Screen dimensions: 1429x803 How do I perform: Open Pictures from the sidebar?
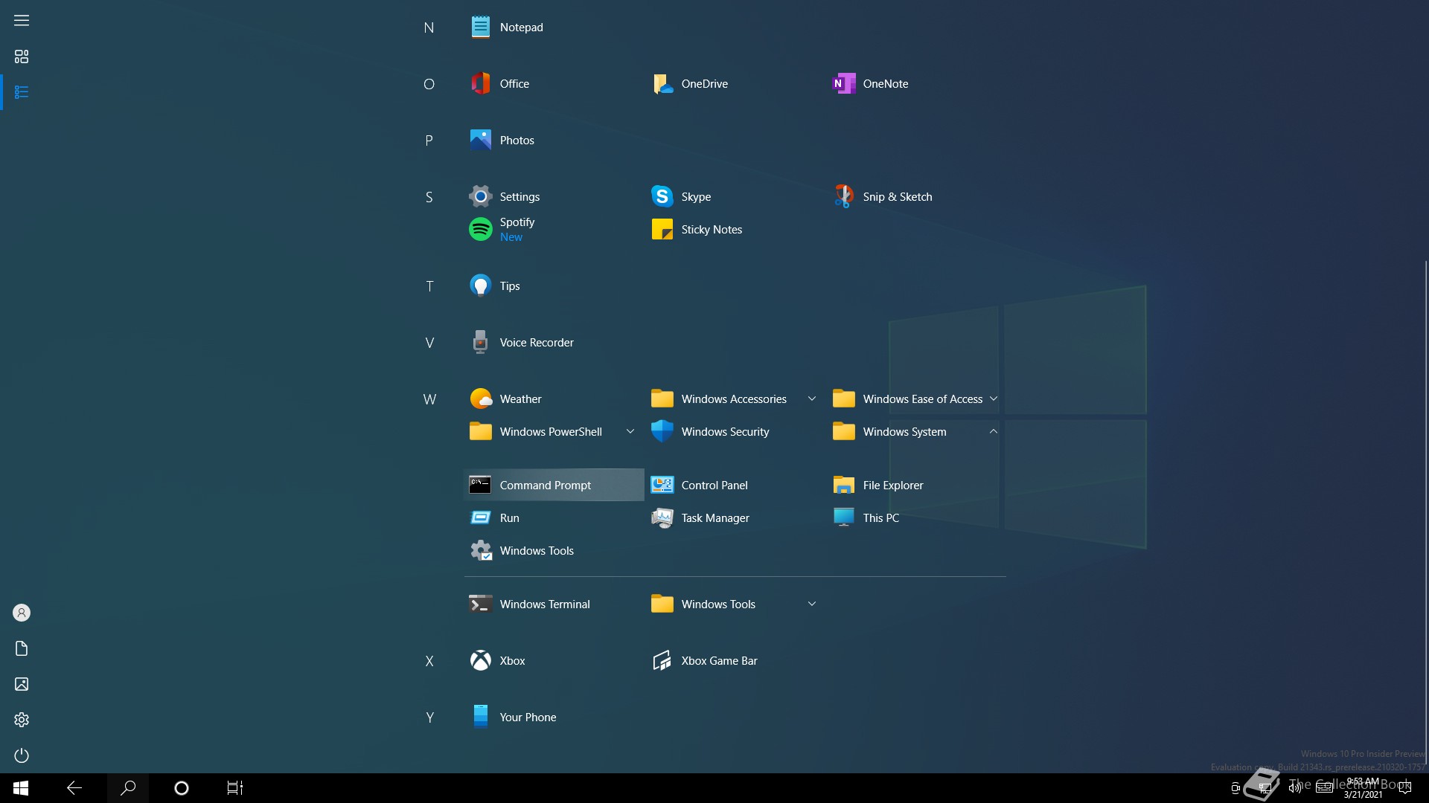(x=22, y=684)
